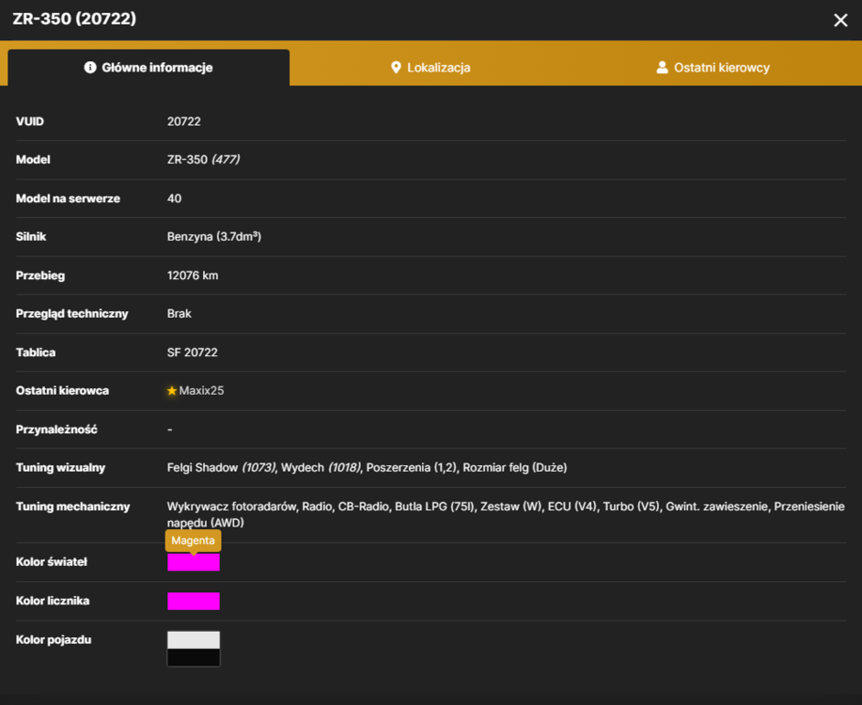Click the gold star next to Maxix25

point(171,390)
